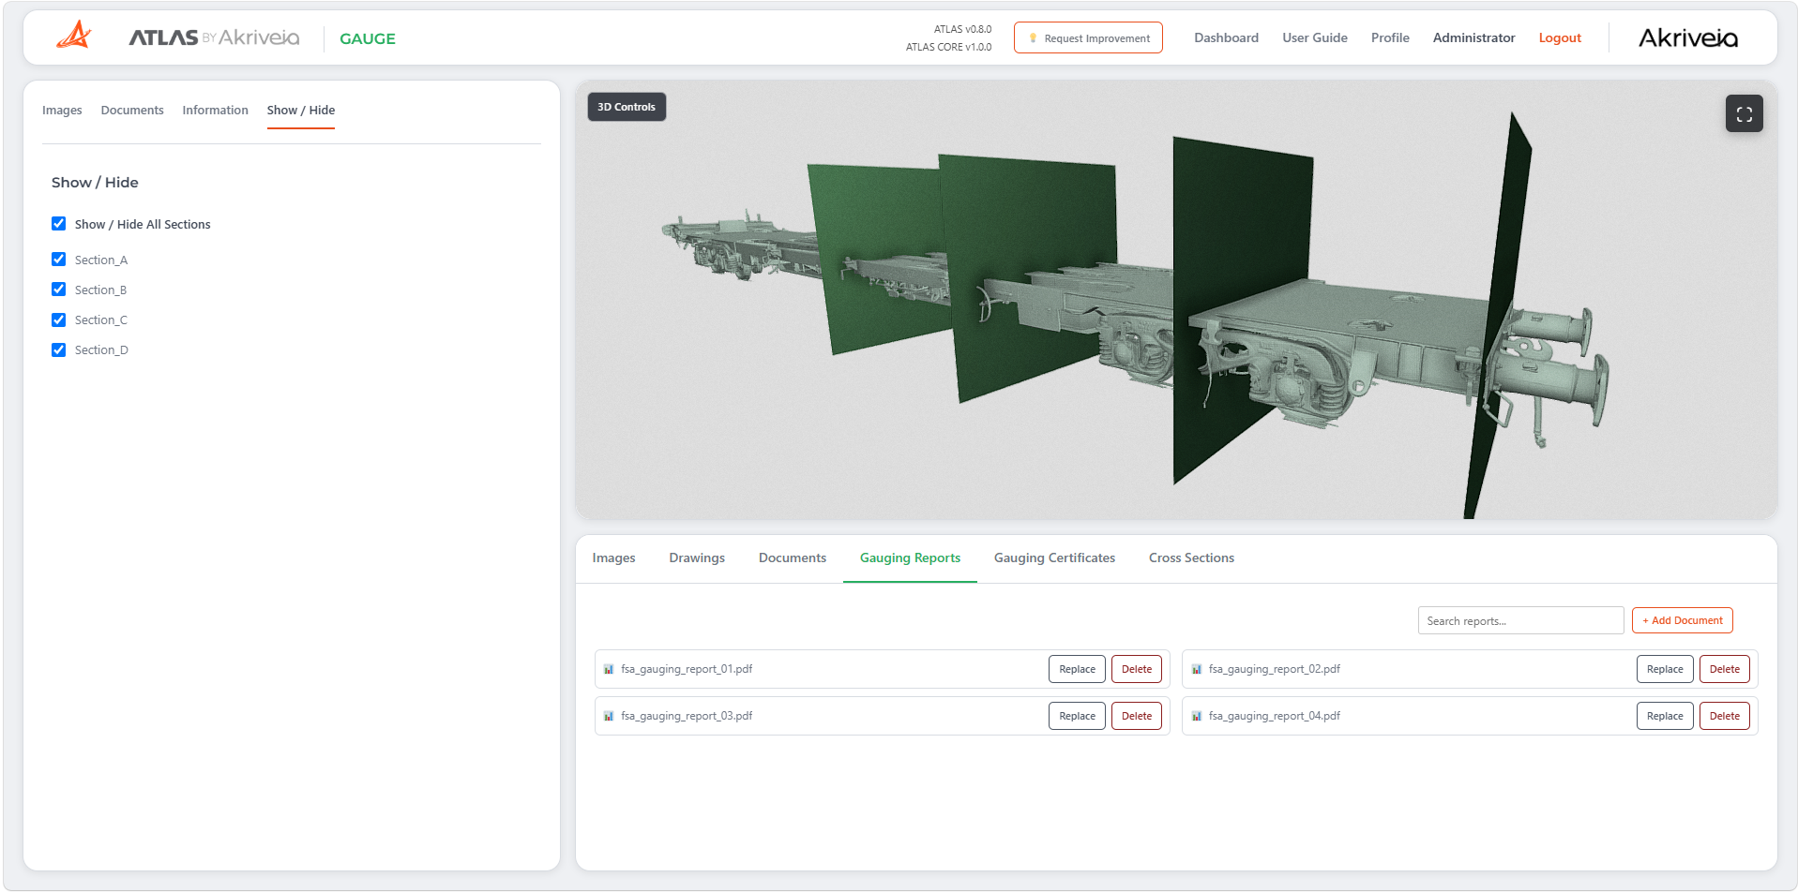Uncheck the Section_A checkbox
The height and width of the screenshot is (892, 1798).
58,260
